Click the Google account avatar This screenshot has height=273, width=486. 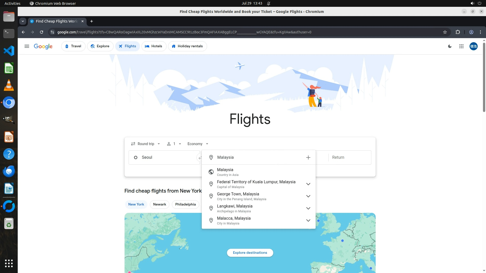(x=473, y=46)
